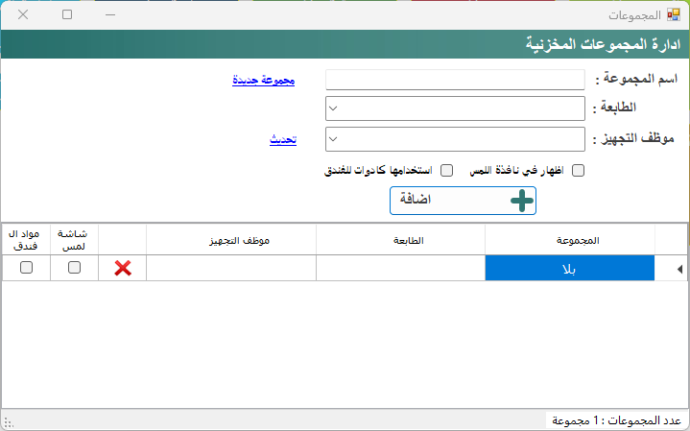
Task: Click the عدد المجموعات status bar text
Action: click(616, 420)
